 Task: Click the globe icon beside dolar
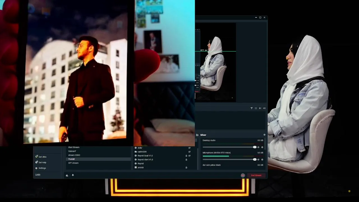(x=135, y=148)
